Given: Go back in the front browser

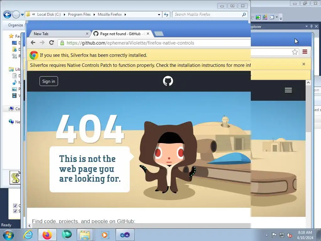Looking at the screenshot, I should click(33, 43).
